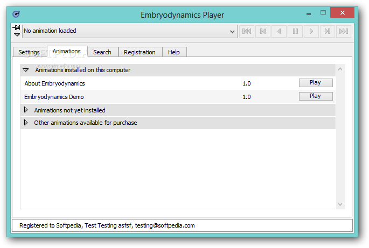Click the small down-triangle below the pin icon

click(17, 35)
